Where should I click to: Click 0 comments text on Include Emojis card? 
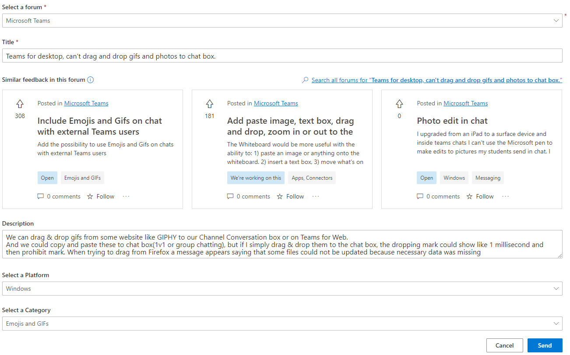[64, 196]
